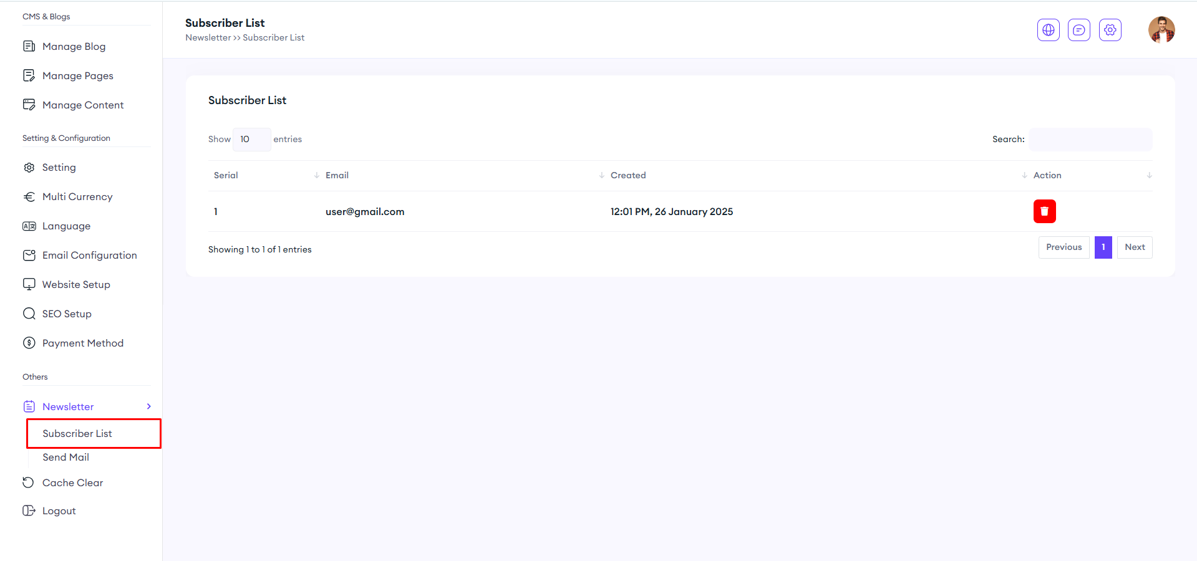Select Subscriber List in sidebar
Image resolution: width=1197 pixels, height=561 pixels.
click(x=77, y=433)
